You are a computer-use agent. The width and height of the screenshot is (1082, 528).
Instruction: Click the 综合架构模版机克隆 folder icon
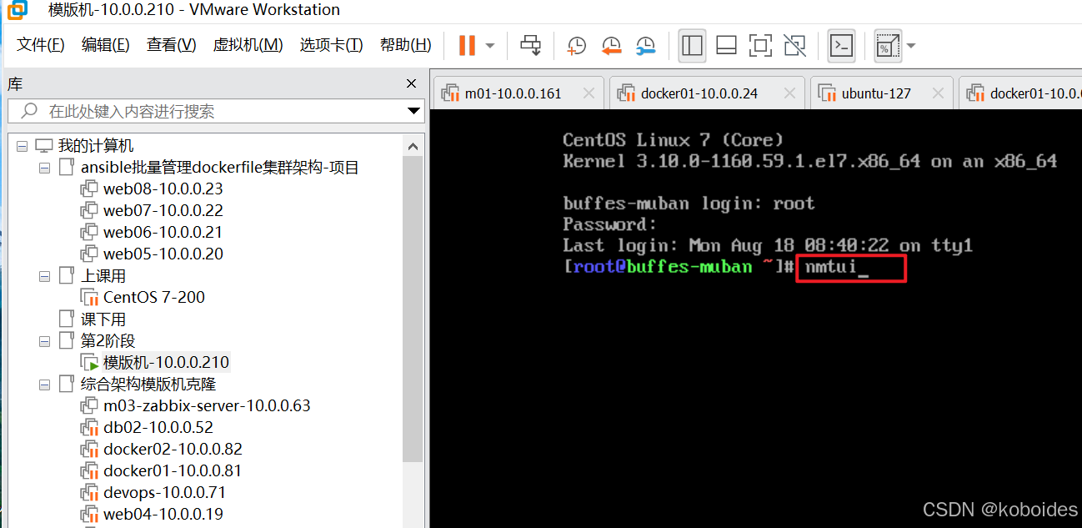(x=67, y=385)
